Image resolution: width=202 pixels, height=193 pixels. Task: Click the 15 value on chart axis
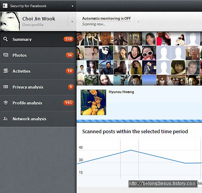point(81,173)
